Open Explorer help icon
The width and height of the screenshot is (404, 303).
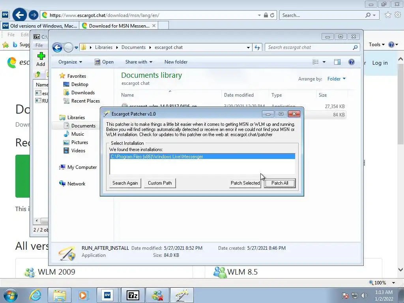352,62
